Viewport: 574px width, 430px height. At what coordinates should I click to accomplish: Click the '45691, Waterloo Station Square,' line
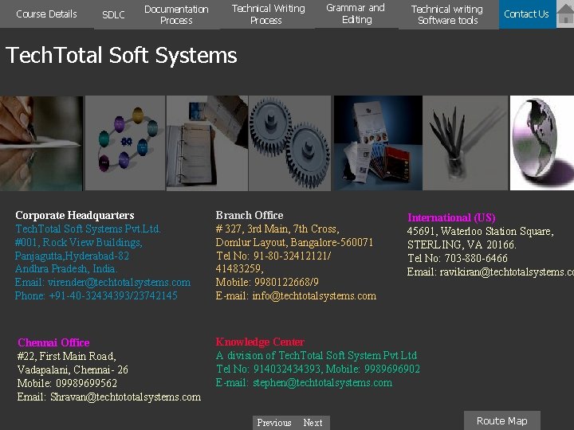coord(480,232)
